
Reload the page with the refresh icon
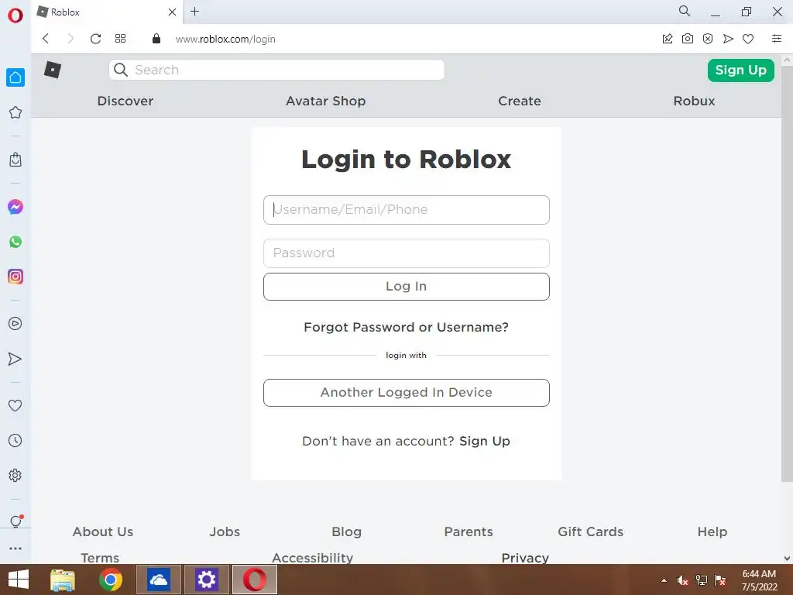(95, 39)
